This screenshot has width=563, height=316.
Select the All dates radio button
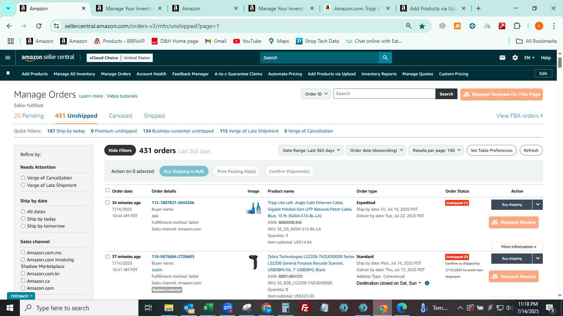tap(23, 211)
